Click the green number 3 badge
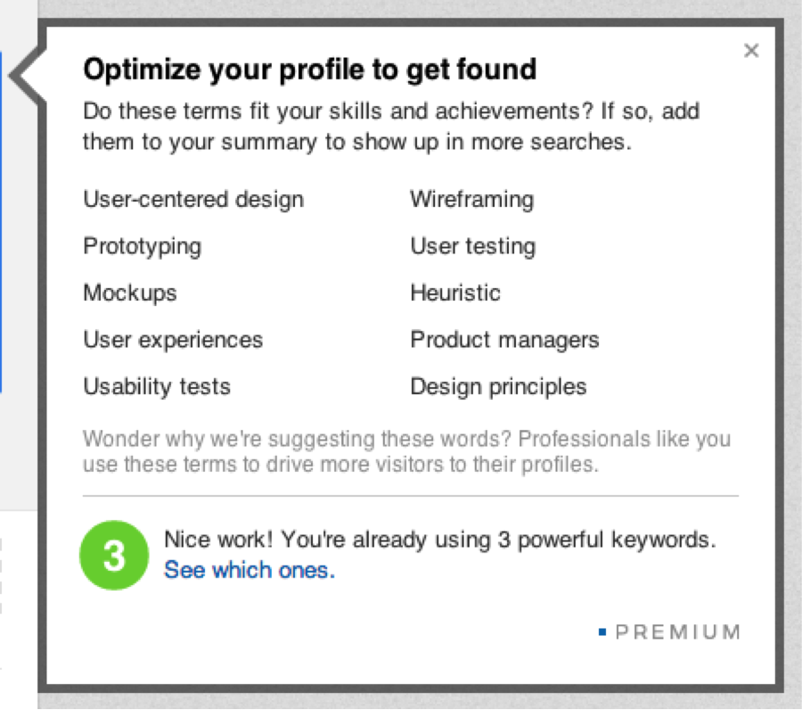This screenshot has width=802, height=710. coord(113,555)
